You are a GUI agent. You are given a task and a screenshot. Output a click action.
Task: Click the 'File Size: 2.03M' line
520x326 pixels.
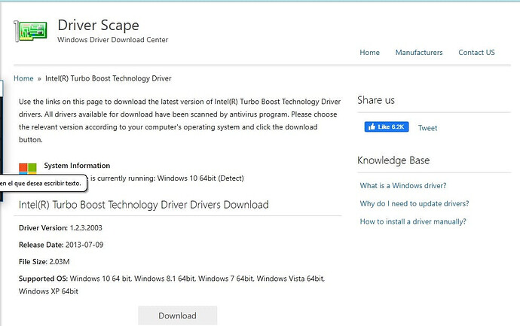click(44, 262)
